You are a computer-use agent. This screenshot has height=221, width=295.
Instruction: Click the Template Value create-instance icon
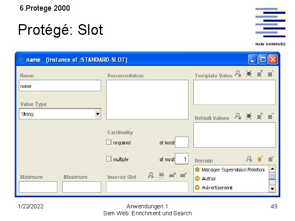coord(249,74)
